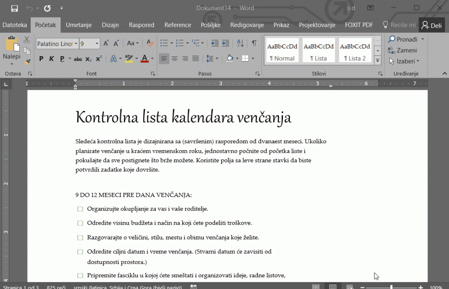The height and width of the screenshot is (289, 449).
Task: Check box for 'Razgovarajte o veličini' item
Action: click(x=80, y=237)
